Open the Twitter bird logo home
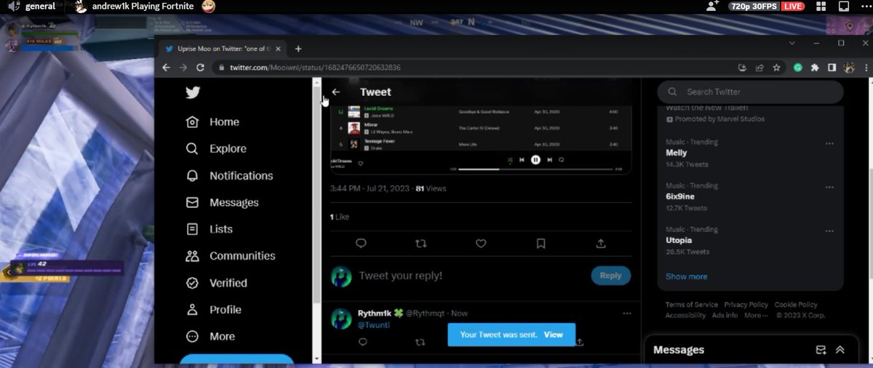Image resolution: width=873 pixels, height=368 pixels. click(192, 92)
